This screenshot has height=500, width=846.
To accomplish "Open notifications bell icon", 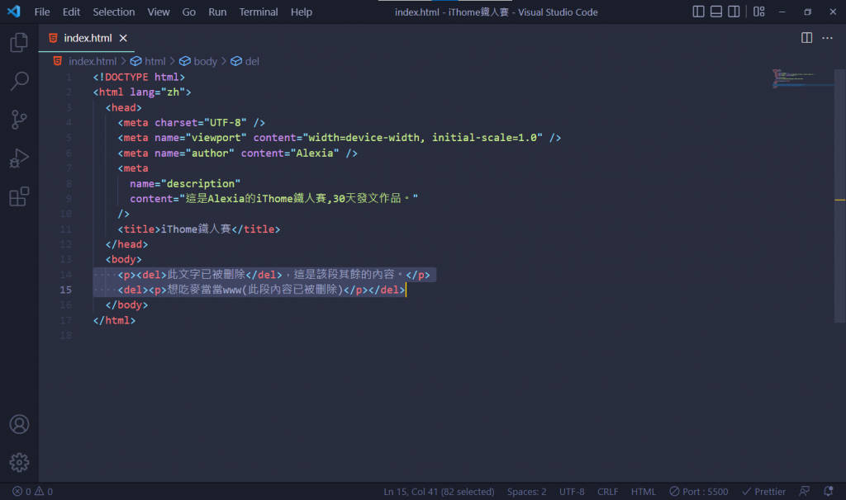I will pos(828,492).
